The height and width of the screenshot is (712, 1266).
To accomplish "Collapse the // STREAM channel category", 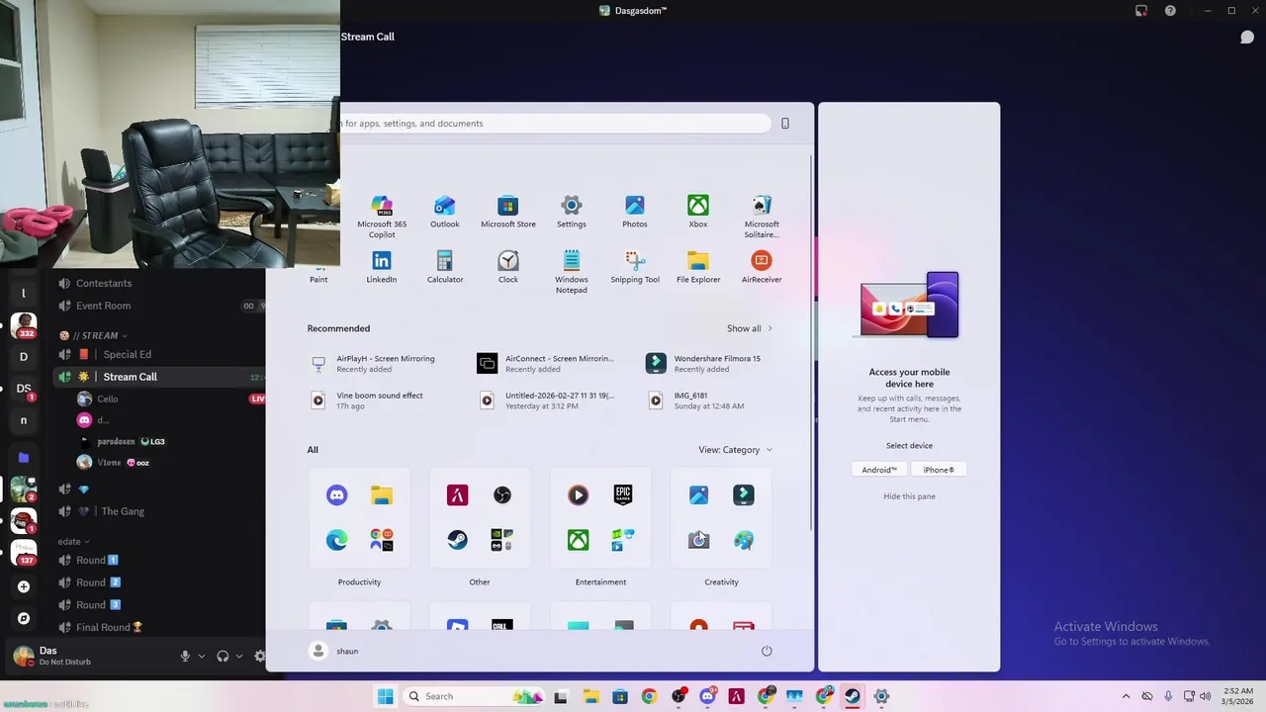I will click(95, 335).
